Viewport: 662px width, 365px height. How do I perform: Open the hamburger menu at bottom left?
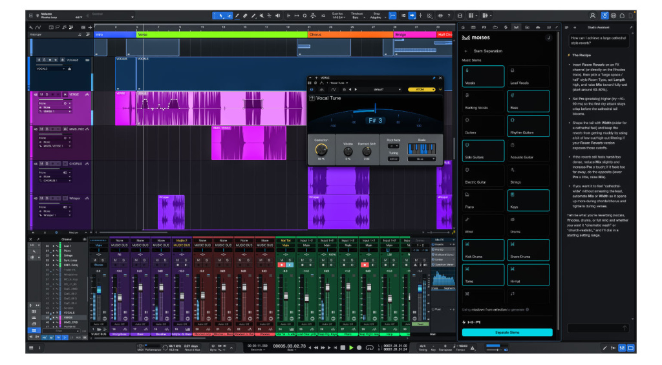click(31, 348)
